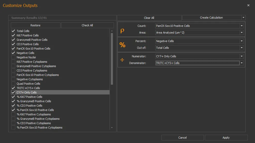This screenshot has height=143, width=255.
Task: Enable % Ki67 Positive Cytoplasms checkbox
Action: point(13,114)
